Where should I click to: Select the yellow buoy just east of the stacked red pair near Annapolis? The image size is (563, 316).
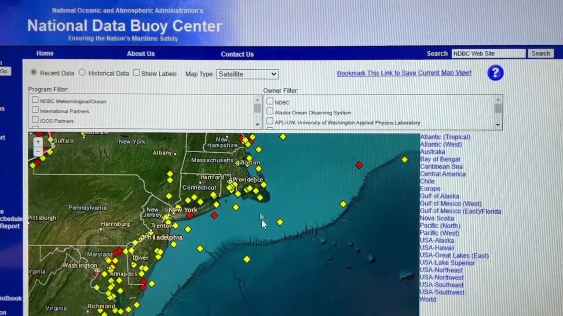[152, 284]
